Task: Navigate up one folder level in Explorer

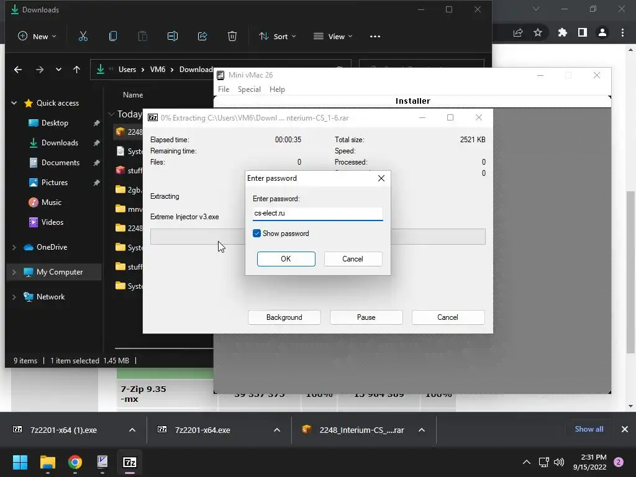Action: point(76,70)
